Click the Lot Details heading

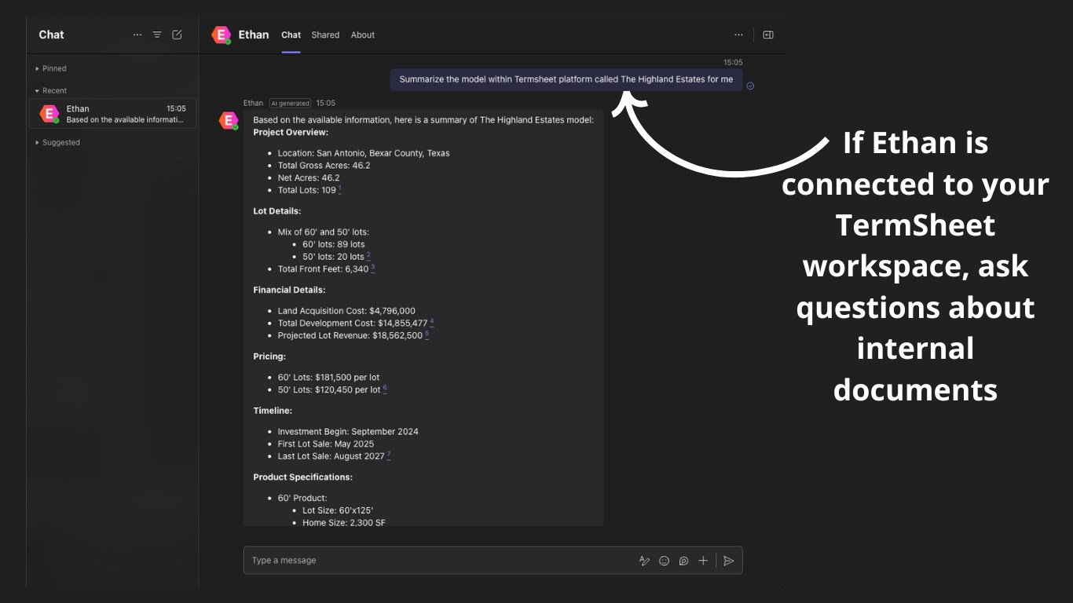coord(277,211)
